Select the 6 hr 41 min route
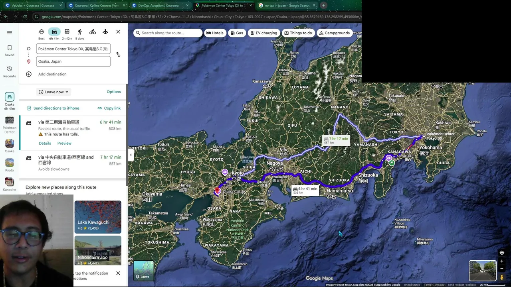The height and width of the screenshot is (287, 511). [73, 133]
